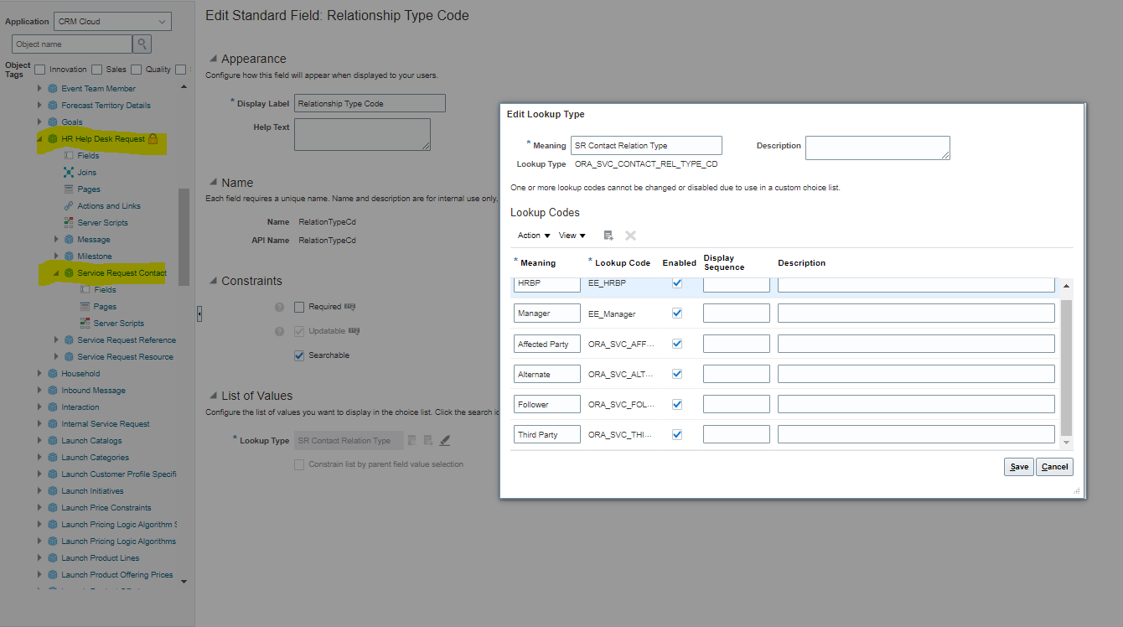Expand the Milestone child node

[56, 256]
